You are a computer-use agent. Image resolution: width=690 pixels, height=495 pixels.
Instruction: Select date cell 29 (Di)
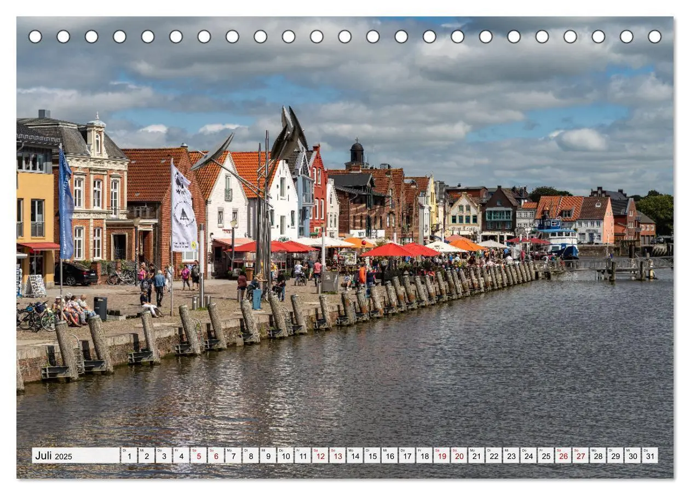pos(615,456)
